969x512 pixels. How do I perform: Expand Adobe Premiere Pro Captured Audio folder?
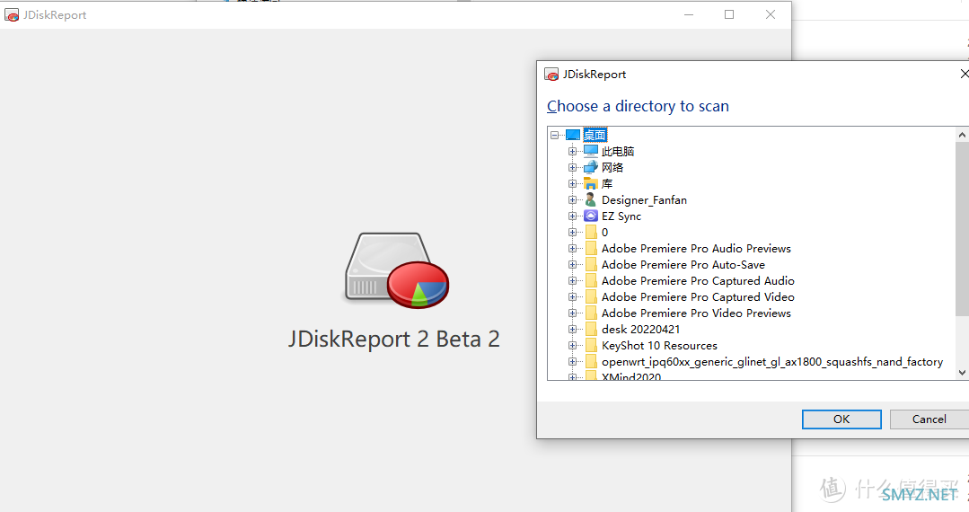[x=572, y=281]
